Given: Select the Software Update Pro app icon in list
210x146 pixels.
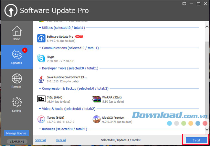Looking at the screenshot, I should point(41,38).
